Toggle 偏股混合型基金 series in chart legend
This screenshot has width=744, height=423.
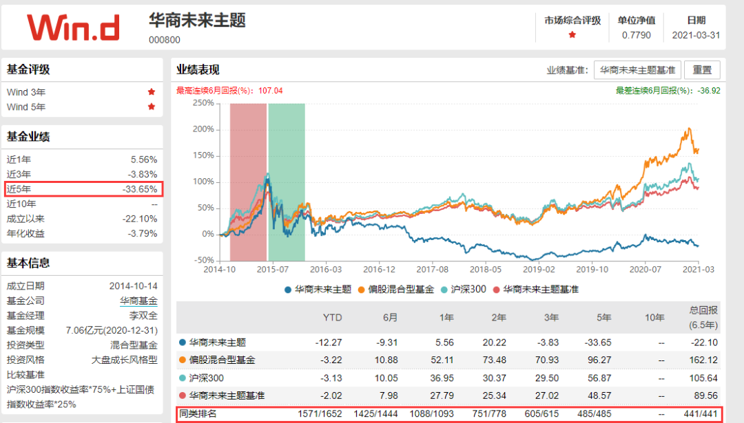395,290
